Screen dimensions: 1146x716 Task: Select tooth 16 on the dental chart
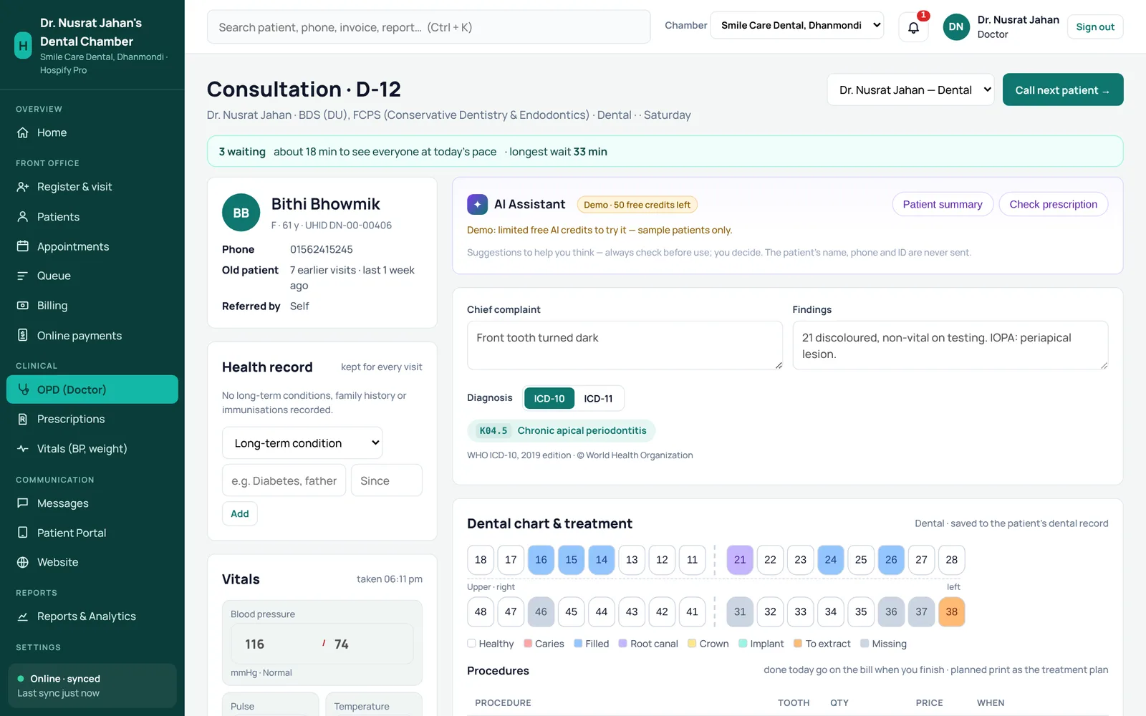541,559
